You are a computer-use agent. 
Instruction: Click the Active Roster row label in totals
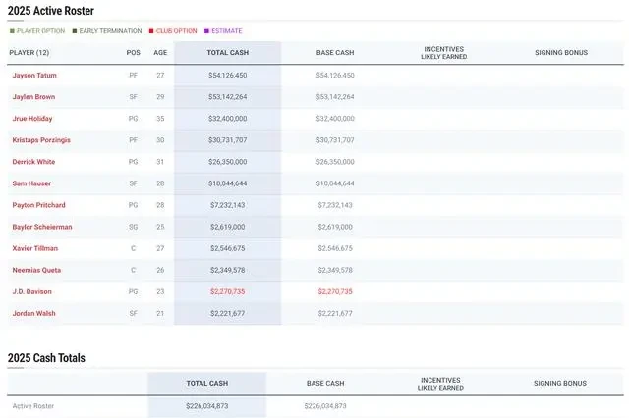(x=33, y=406)
